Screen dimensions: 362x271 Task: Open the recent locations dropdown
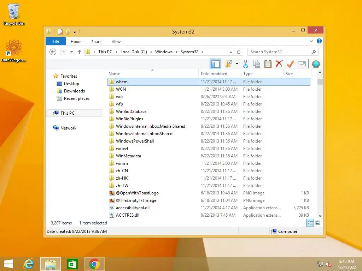click(x=71, y=52)
